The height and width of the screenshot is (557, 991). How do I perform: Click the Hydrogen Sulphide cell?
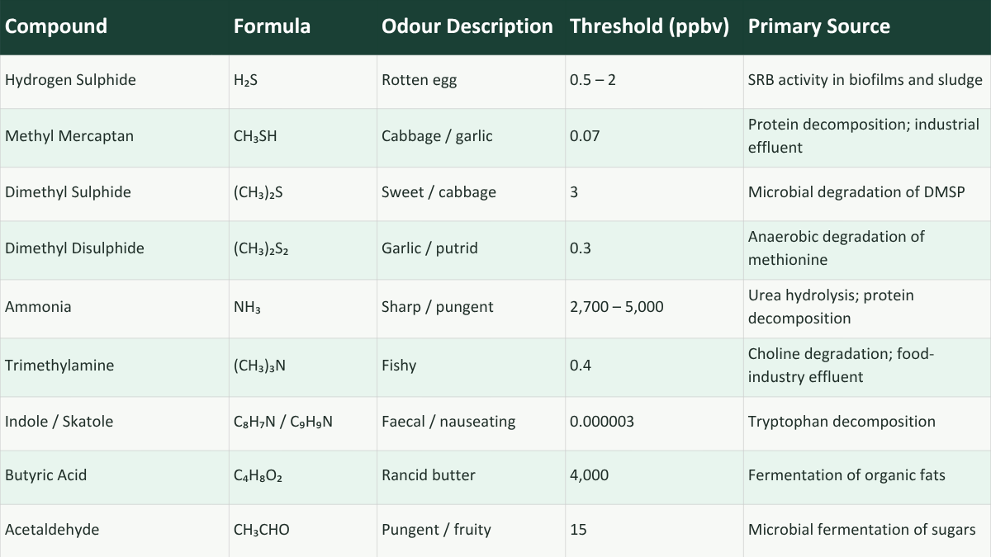70,80
